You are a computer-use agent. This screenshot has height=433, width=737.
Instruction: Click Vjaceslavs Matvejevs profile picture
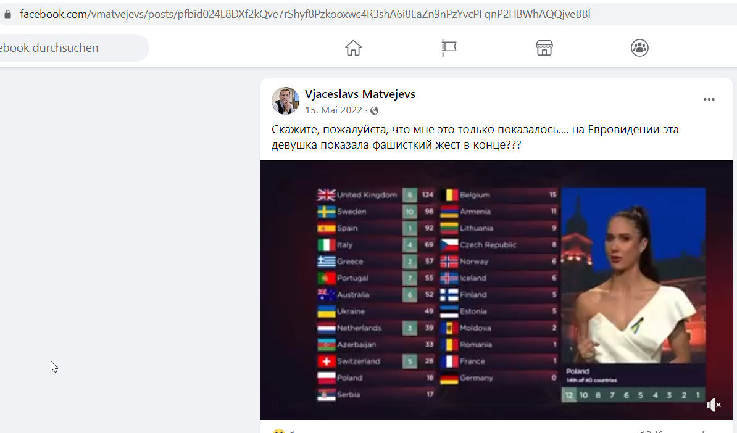[x=285, y=101]
